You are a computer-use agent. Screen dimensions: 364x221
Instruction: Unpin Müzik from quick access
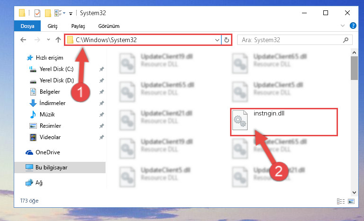click(x=101, y=115)
